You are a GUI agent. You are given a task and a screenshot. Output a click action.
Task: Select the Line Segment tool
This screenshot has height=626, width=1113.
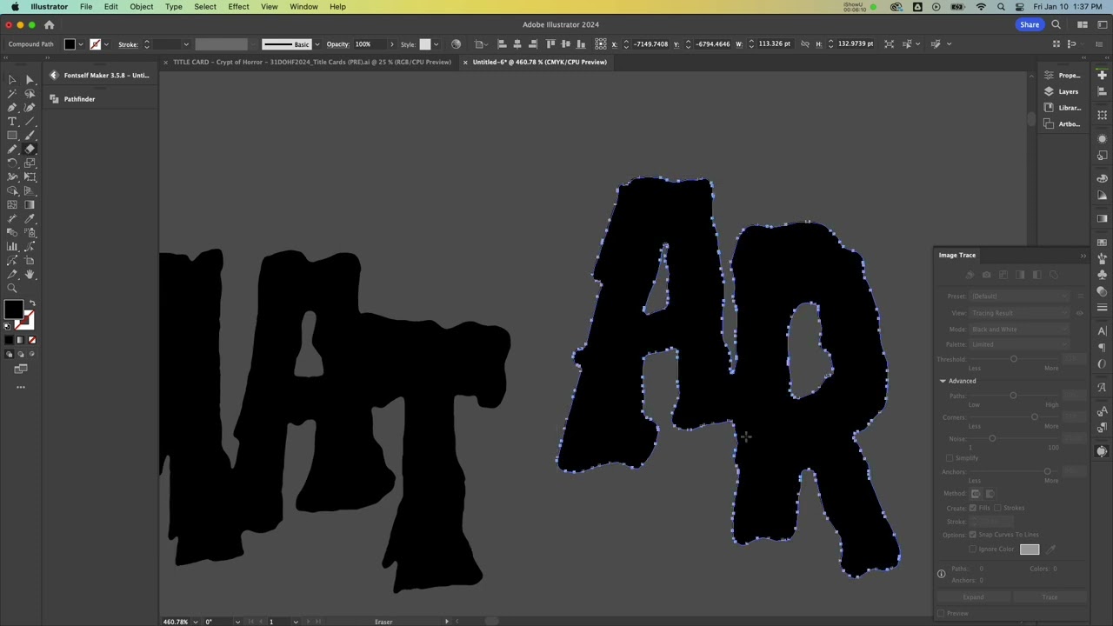[30, 122]
